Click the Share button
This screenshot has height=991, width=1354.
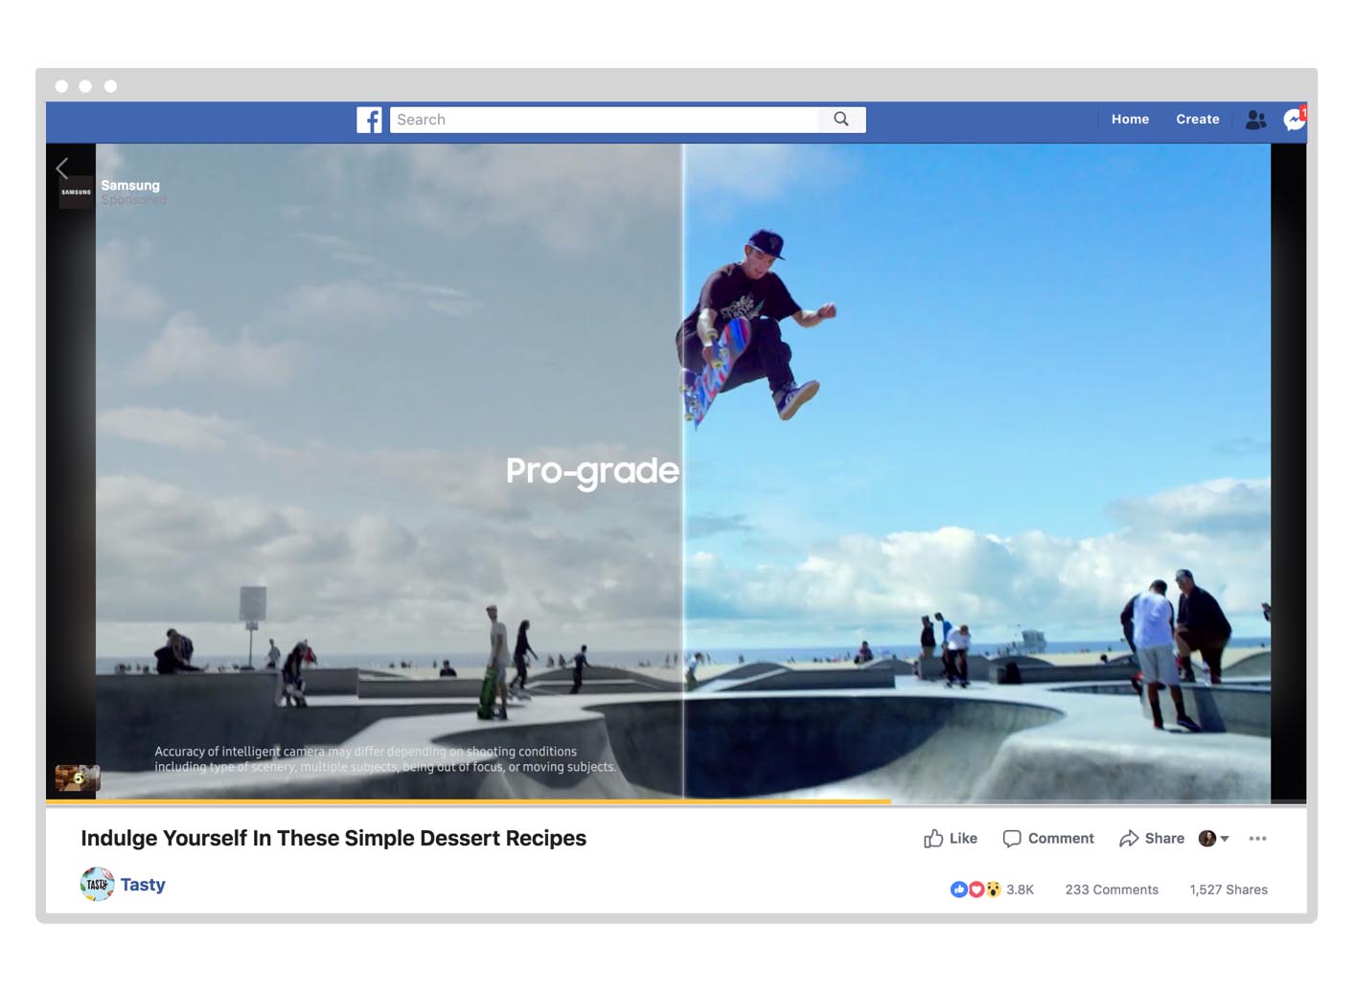pos(1152,839)
